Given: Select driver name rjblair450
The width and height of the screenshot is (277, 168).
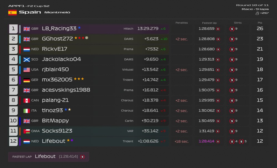Looking at the screenshot, I should 55,70.
